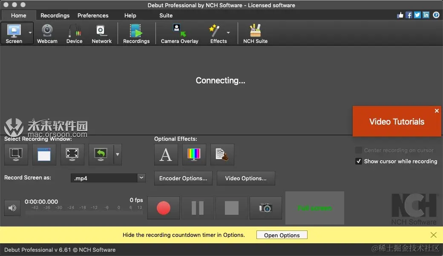Open color adjustments effect

coord(194,154)
